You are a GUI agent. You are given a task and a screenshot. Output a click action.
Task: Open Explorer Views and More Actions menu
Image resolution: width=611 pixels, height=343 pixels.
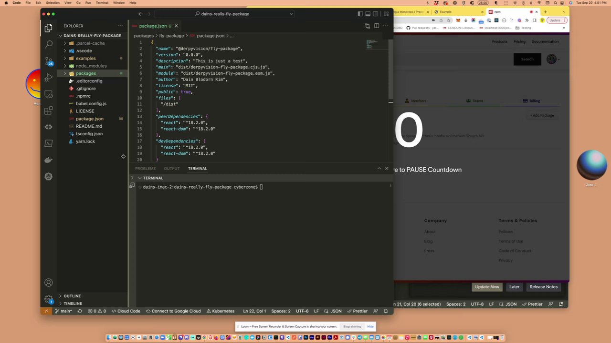click(120, 26)
